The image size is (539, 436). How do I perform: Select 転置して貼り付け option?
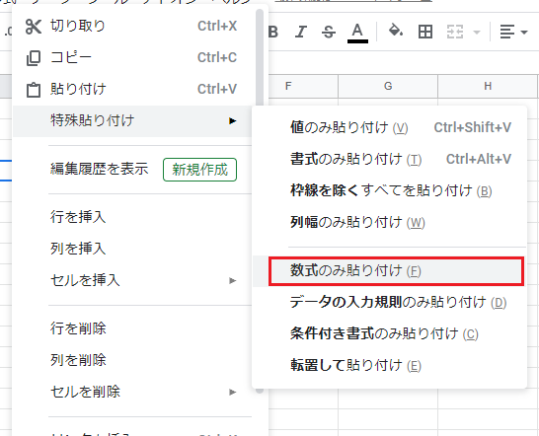pos(389,366)
